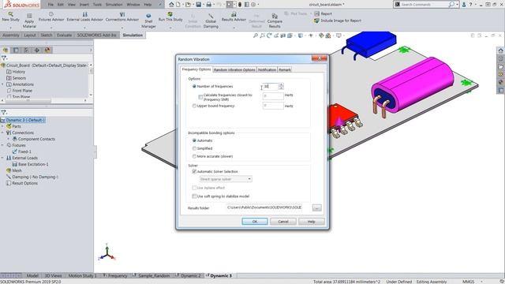The image size is (505, 284).
Task: Select Base Excitation-1 tree item
Action: tap(33, 164)
